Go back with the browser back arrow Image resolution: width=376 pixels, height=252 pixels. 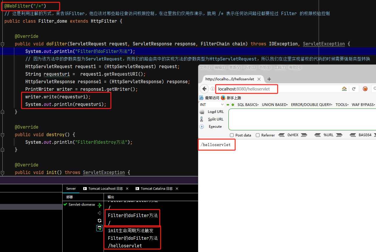tap(205, 89)
